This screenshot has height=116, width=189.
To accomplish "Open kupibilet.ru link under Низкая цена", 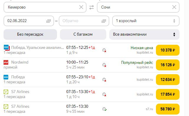I will click(x=145, y=52).
